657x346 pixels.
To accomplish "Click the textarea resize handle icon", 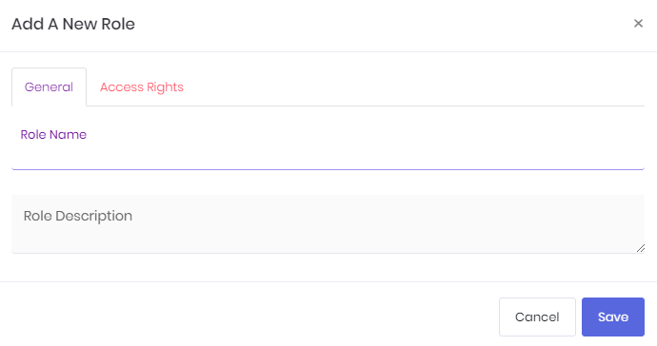I will pos(640,248).
